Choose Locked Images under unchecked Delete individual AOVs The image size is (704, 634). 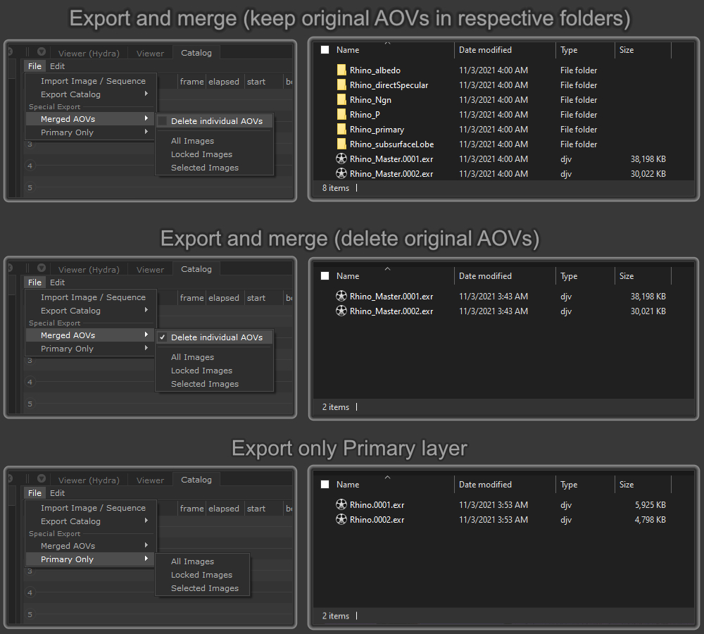pyautogui.click(x=201, y=154)
